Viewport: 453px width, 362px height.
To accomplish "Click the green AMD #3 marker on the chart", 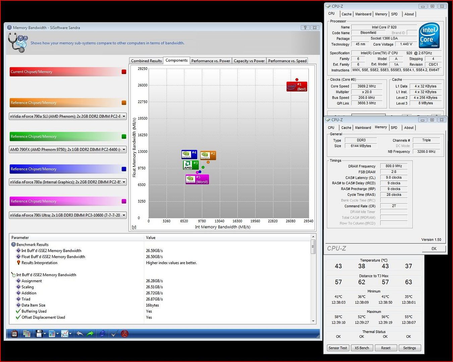I will pos(191,165).
